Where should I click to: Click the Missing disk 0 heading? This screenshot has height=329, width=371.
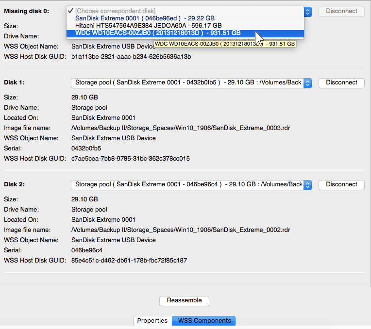[x=27, y=11]
